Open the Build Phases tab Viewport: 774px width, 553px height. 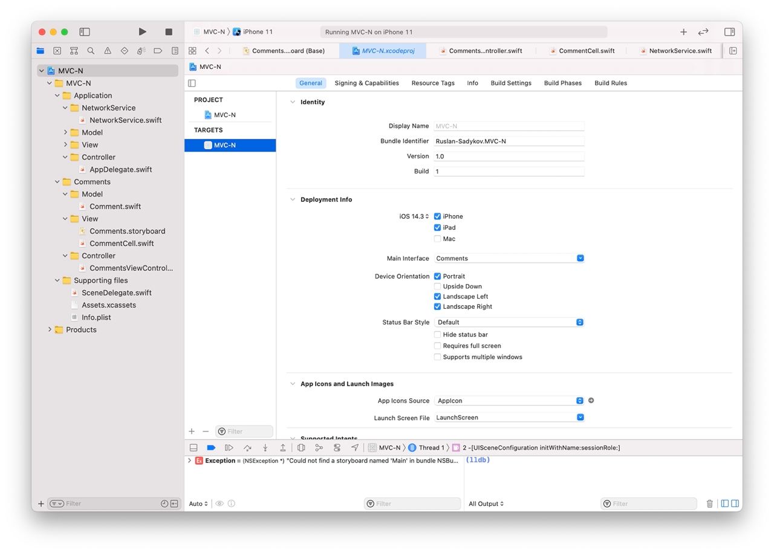click(563, 83)
